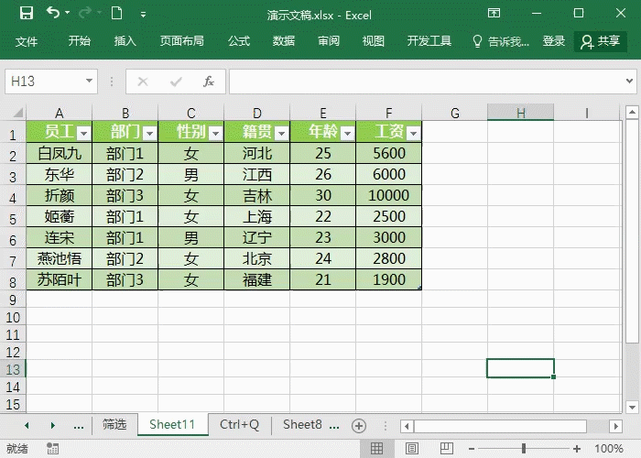This screenshot has height=458, width=641.
Task: Click the ellipsis after the Sheet8 tab
Action: pos(334,427)
